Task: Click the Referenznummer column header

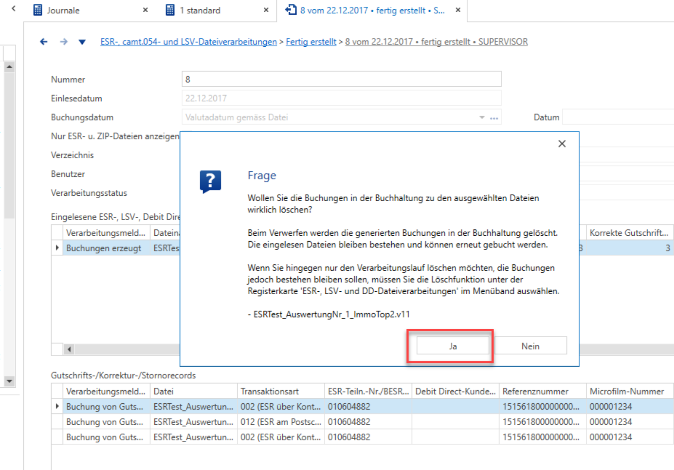Action: 542,391
